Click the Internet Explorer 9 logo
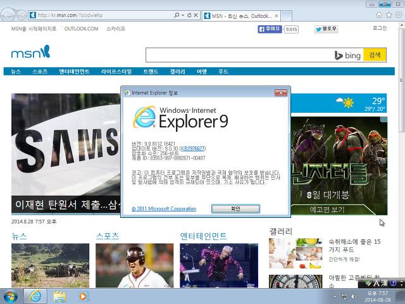Image resolution: width=405 pixels, height=304 pixels. coord(180,118)
